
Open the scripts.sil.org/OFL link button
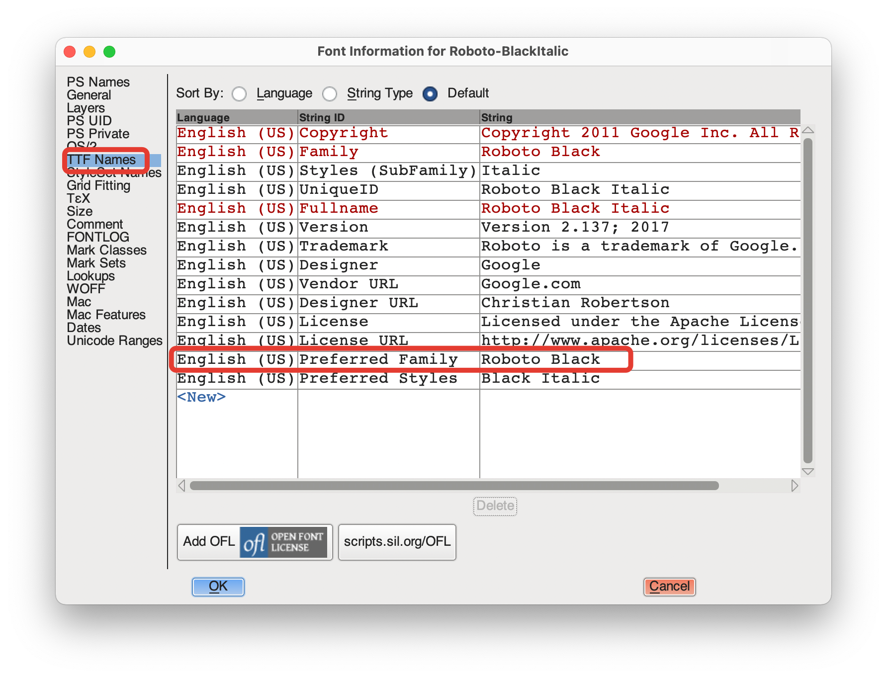pos(397,542)
